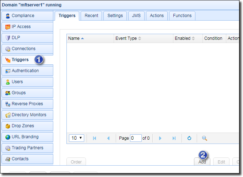Jump to last page arrow
Viewport: 243px width, 177px height.
point(174,138)
